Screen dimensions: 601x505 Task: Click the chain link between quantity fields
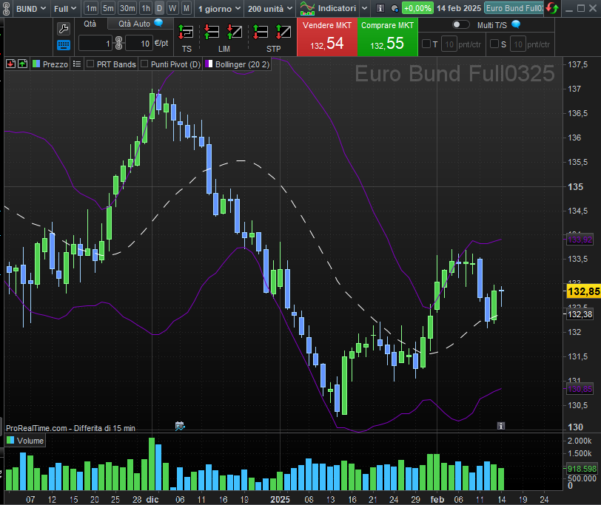pyautogui.click(x=119, y=44)
